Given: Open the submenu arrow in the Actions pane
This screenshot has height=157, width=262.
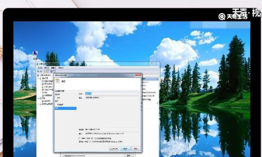Looking at the screenshot, I should point(157,103).
